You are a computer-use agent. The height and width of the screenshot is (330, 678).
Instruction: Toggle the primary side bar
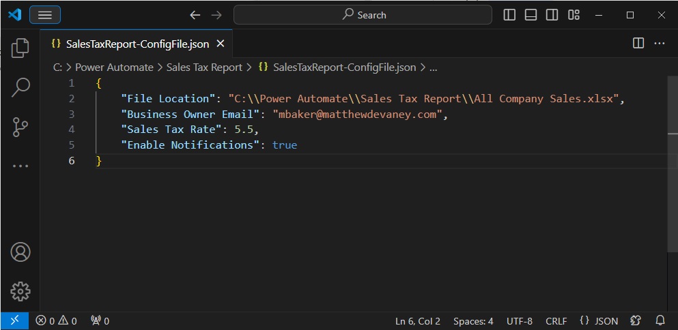[x=509, y=15]
